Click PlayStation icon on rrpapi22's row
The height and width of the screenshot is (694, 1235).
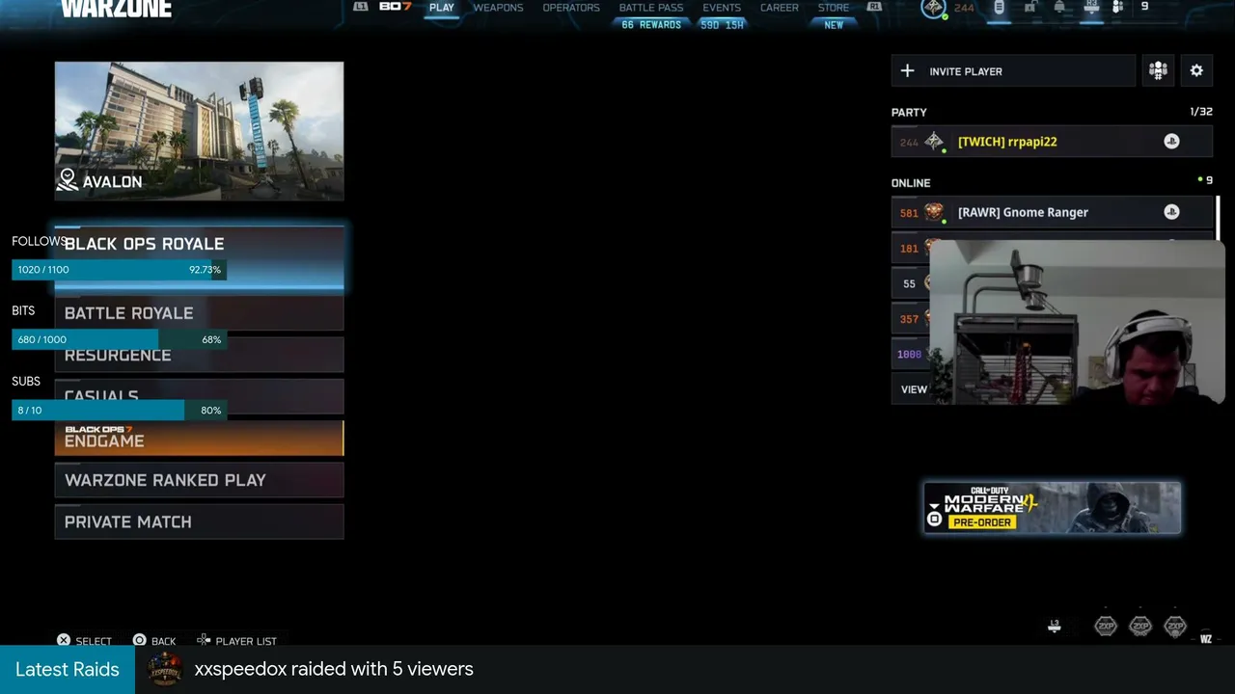click(x=1171, y=142)
